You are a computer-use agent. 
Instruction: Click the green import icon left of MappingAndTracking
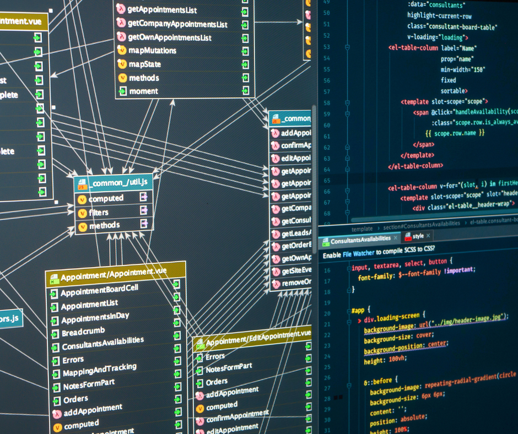tap(55, 374)
